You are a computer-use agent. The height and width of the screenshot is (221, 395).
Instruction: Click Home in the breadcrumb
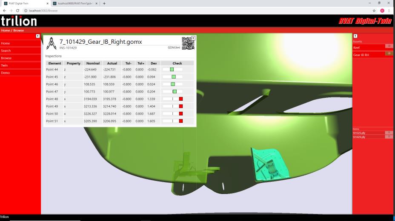pos(6,30)
